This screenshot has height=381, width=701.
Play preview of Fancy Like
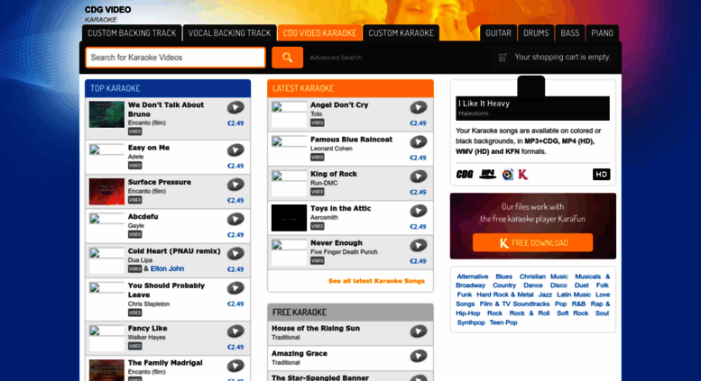pyautogui.click(x=235, y=331)
